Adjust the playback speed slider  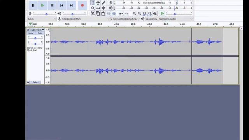(179, 14)
